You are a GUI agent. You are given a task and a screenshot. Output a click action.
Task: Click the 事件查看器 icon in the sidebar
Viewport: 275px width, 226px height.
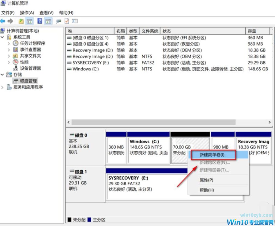click(15, 50)
